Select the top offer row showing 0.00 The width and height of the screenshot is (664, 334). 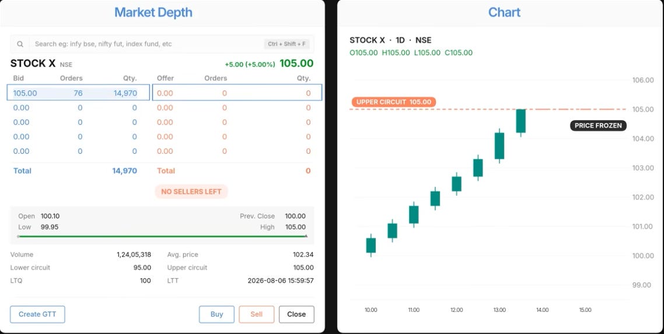(x=237, y=93)
